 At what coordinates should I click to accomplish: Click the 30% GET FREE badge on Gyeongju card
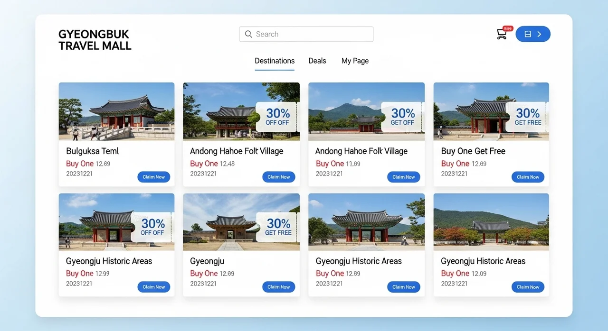[x=278, y=227]
